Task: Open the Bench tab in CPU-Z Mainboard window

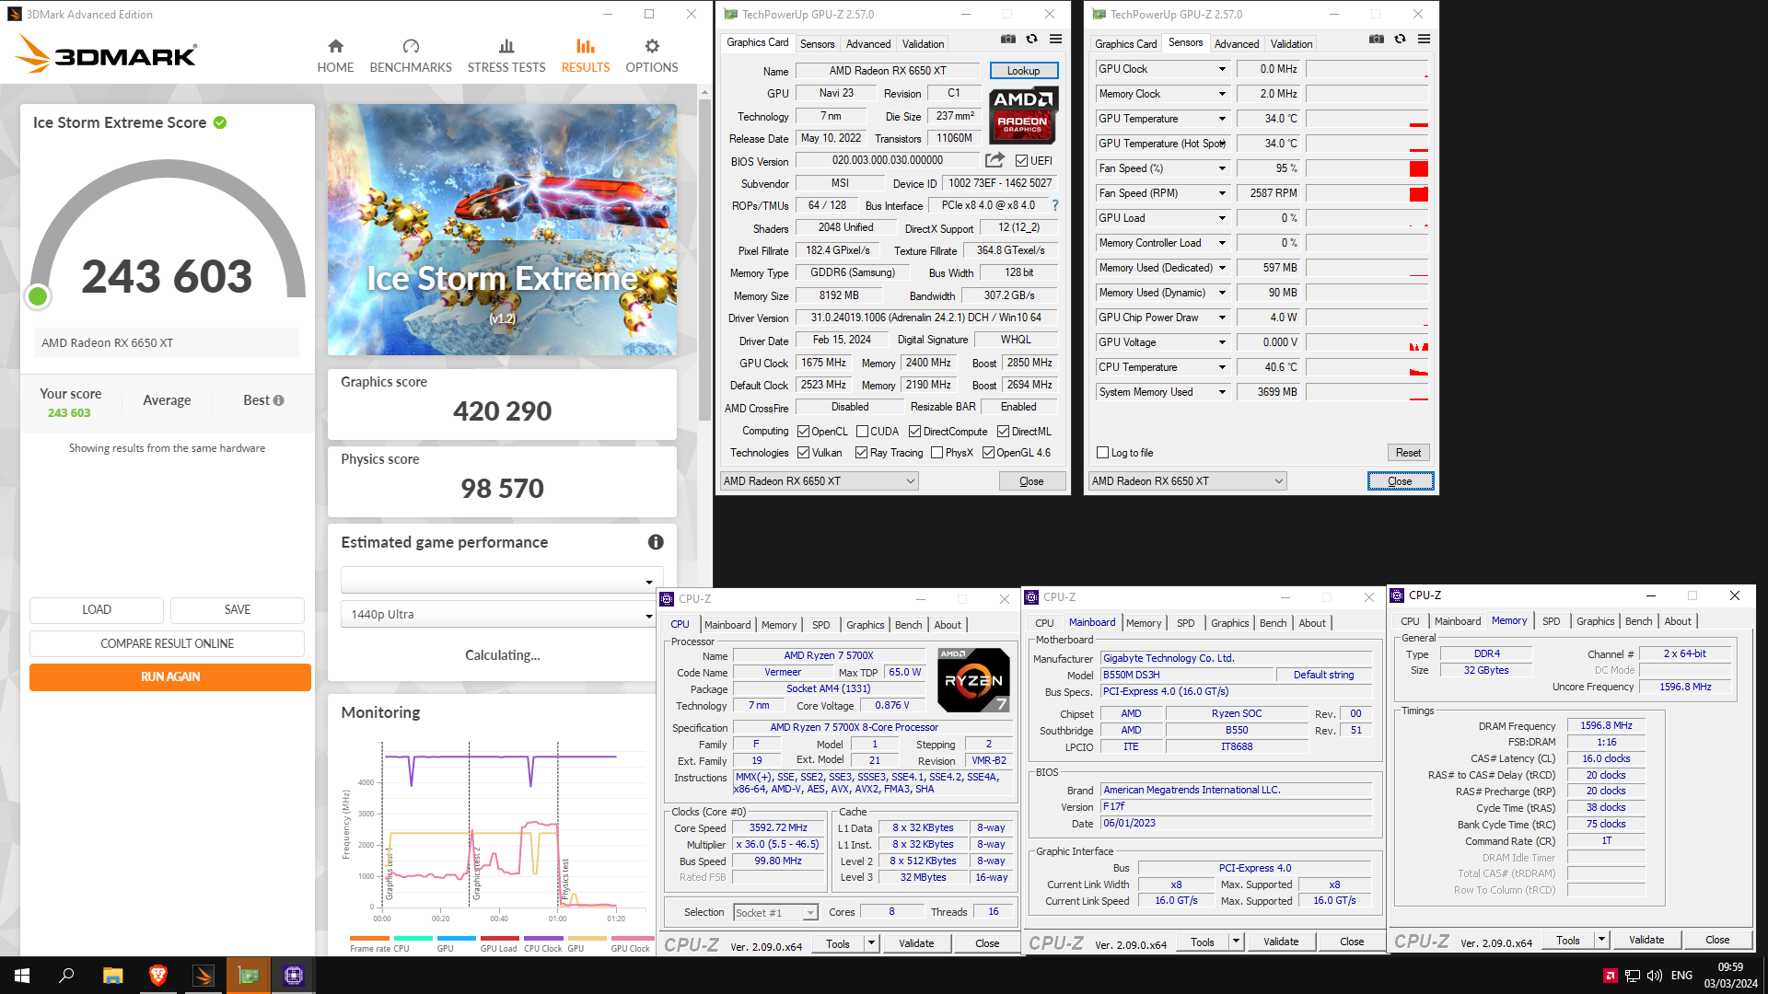Action: coord(1273,623)
